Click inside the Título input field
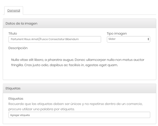Viewport: 158px width, 126px height. click(55, 39)
